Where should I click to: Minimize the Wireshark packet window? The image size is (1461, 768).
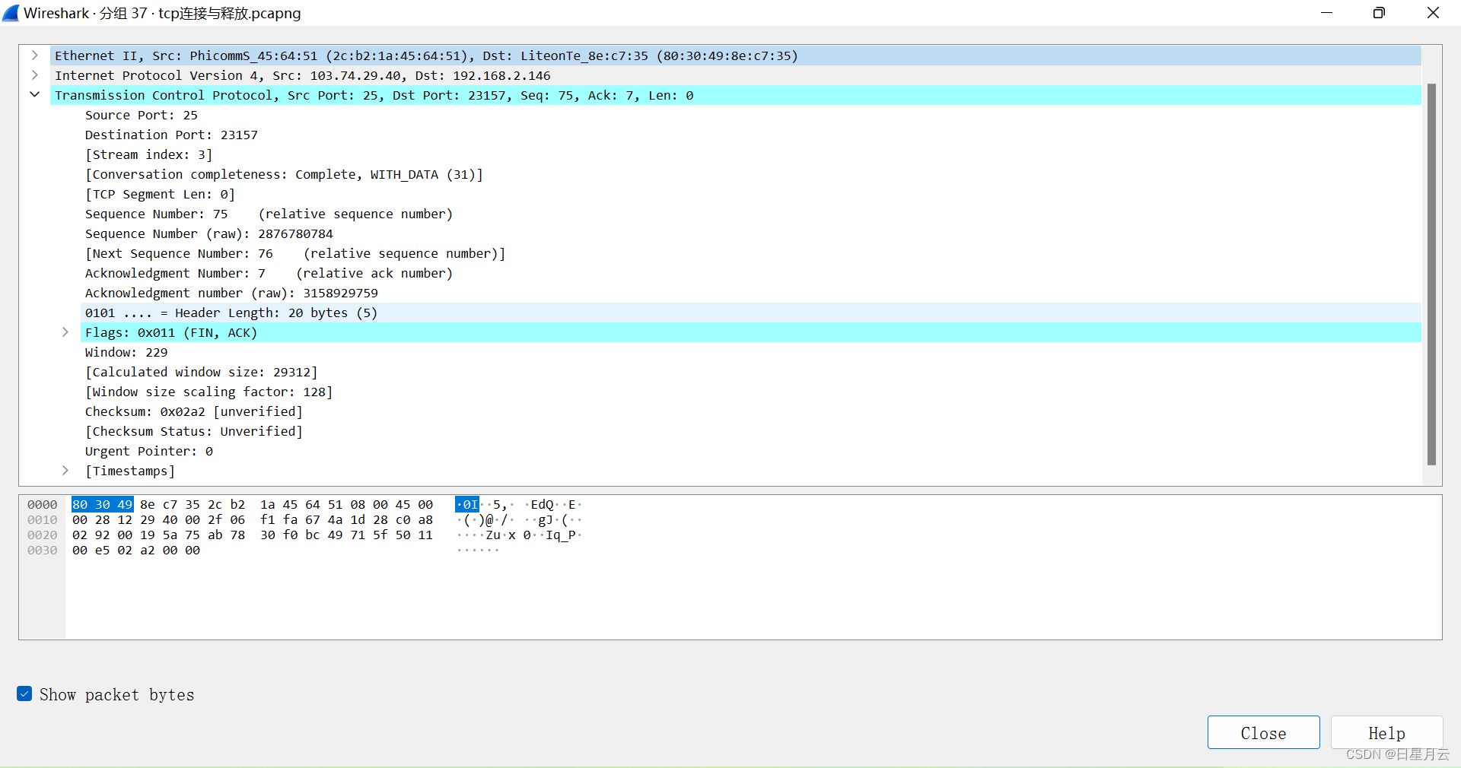[1326, 13]
